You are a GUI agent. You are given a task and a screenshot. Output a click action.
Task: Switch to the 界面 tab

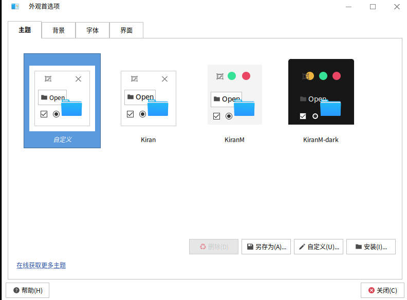[126, 30]
